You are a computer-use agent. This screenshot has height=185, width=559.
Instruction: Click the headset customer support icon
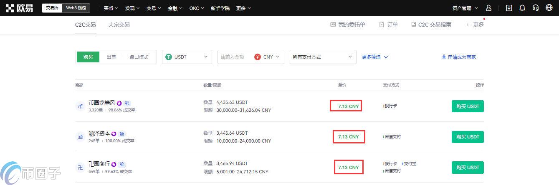pyautogui.click(x=536, y=8)
